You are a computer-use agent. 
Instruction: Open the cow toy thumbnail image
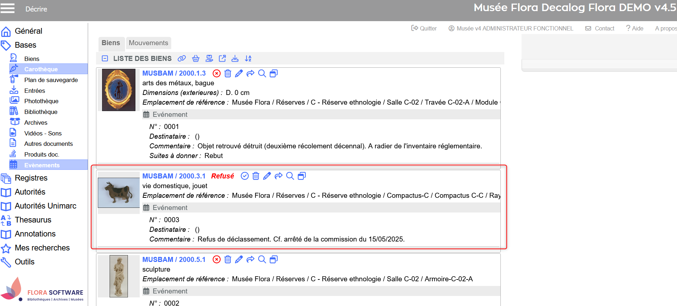119,192
